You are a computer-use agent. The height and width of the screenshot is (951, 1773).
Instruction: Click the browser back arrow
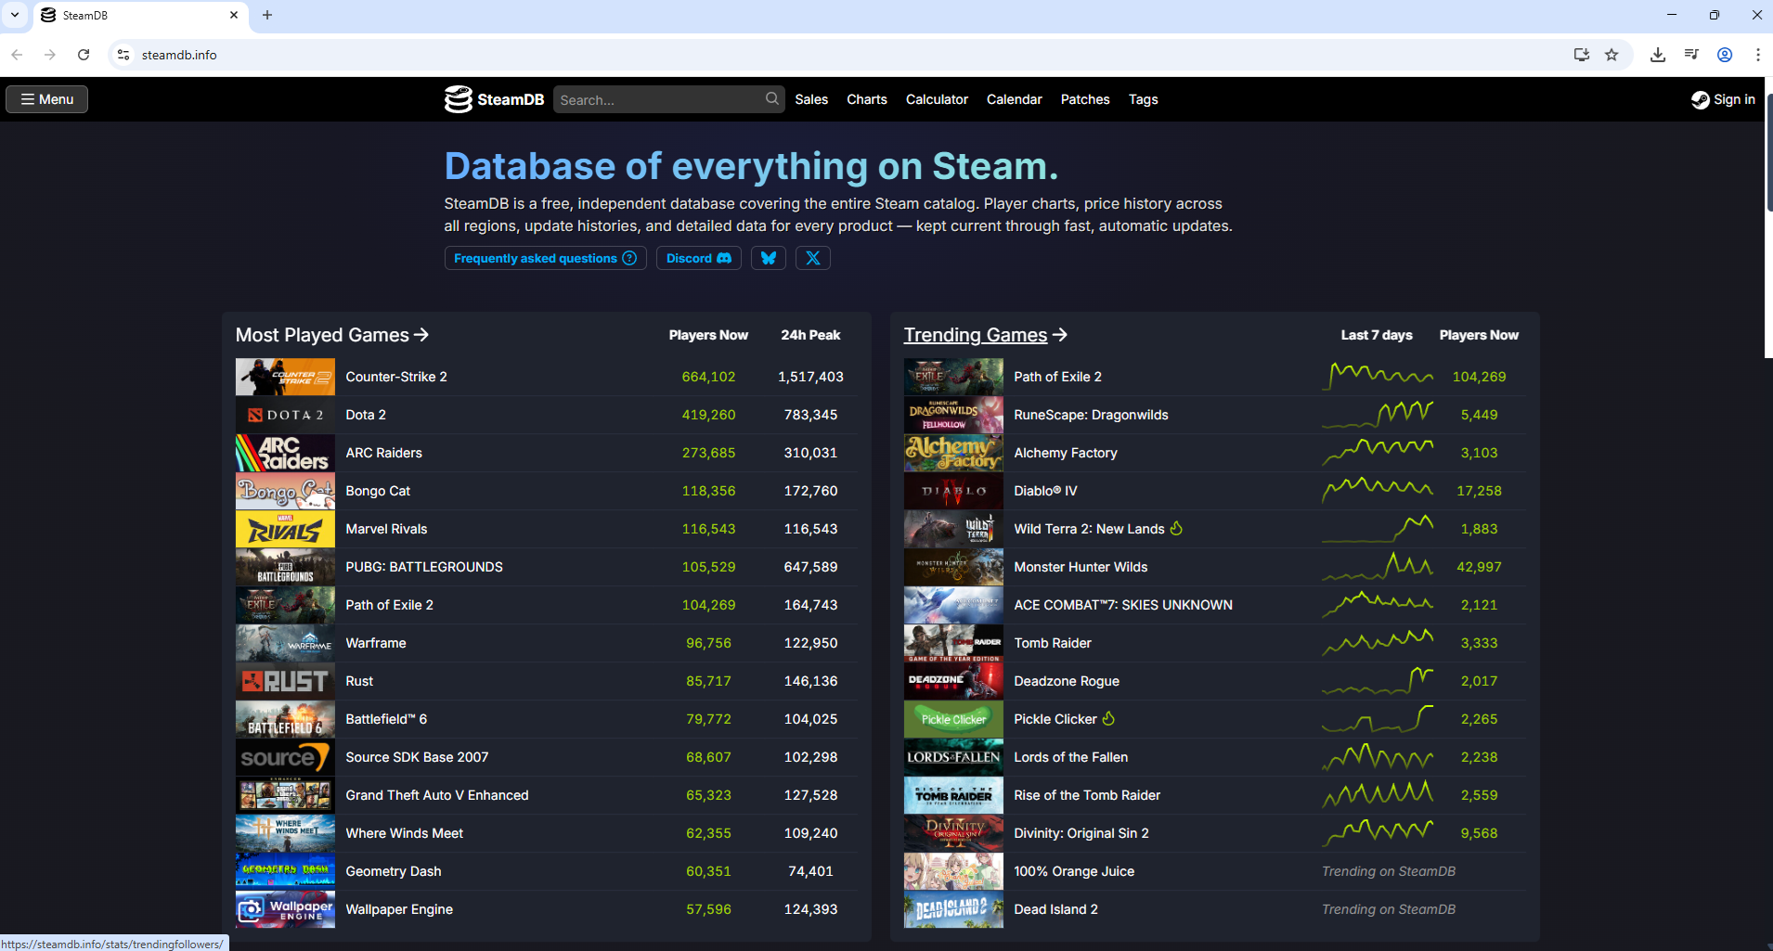(x=17, y=55)
